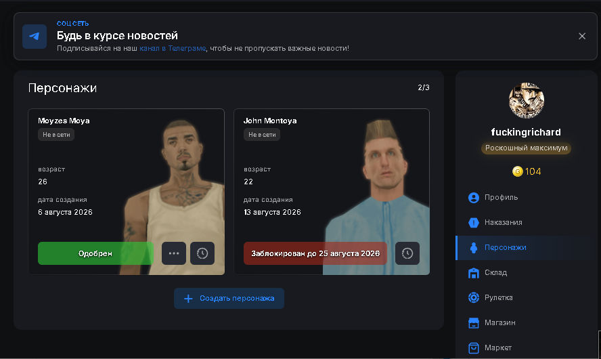Image resolution: width=601 pixels, height=359 pixels.
Task: Click the green Одобрен button
Action: pos(95,253)
